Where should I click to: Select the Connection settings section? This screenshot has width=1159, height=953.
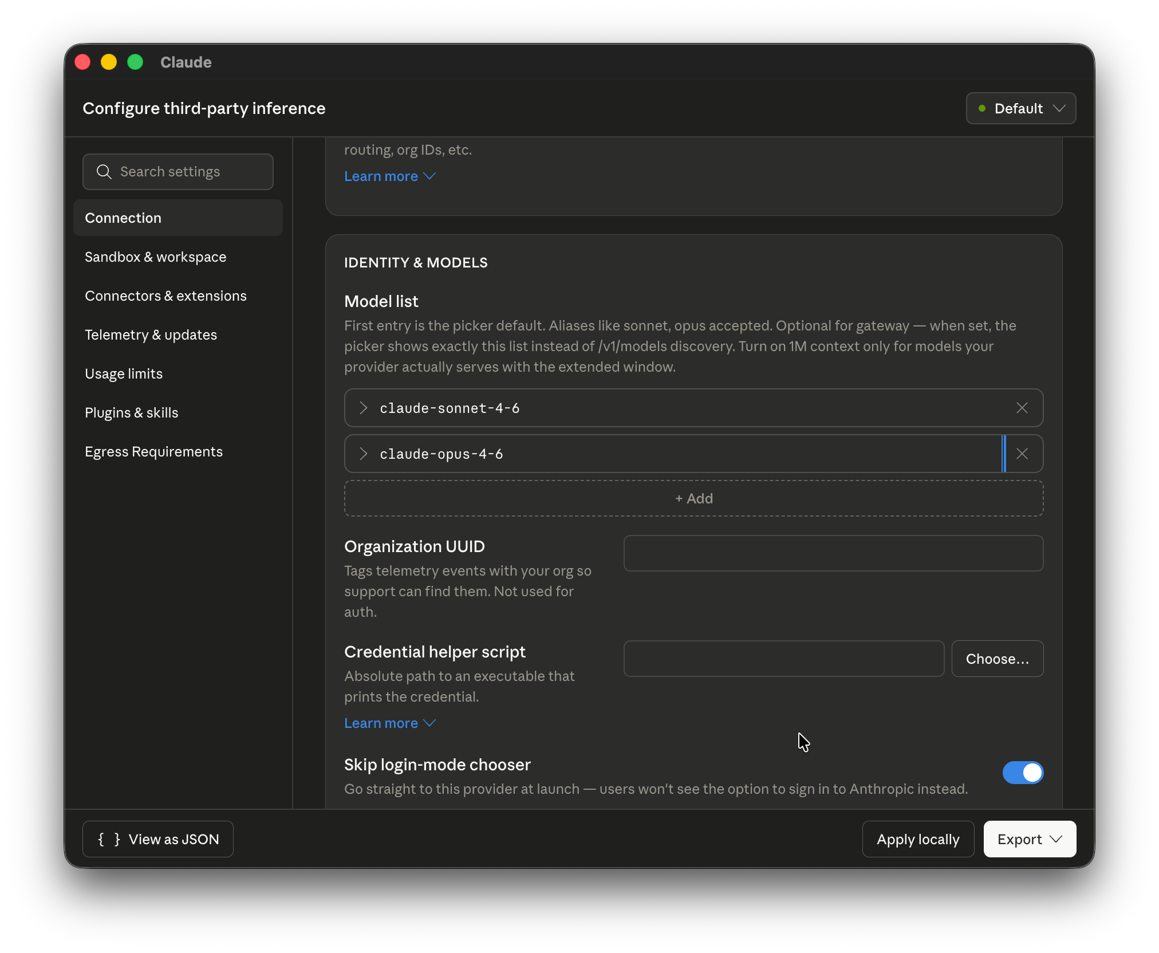[178, 218]
